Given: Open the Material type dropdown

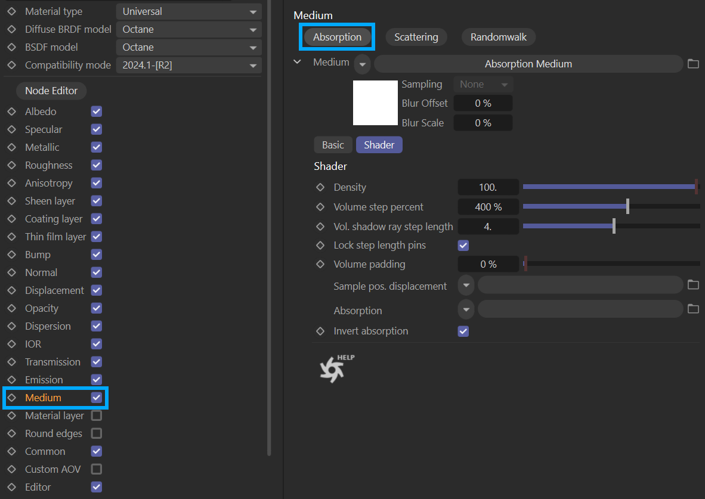Looking at the screenshot, I should (188, 11).
